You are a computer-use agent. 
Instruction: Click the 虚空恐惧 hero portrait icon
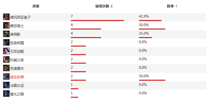(x=6, y=77)
